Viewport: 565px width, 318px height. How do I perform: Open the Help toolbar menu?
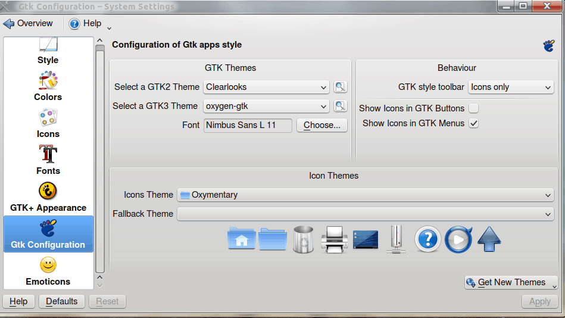coord(85,23)
